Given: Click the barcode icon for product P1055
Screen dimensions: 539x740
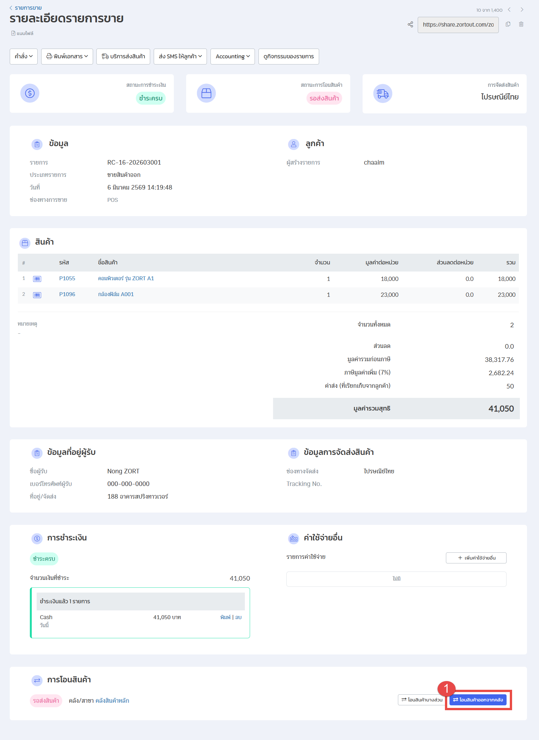Looking at the screenshot, I should [37, 279].
